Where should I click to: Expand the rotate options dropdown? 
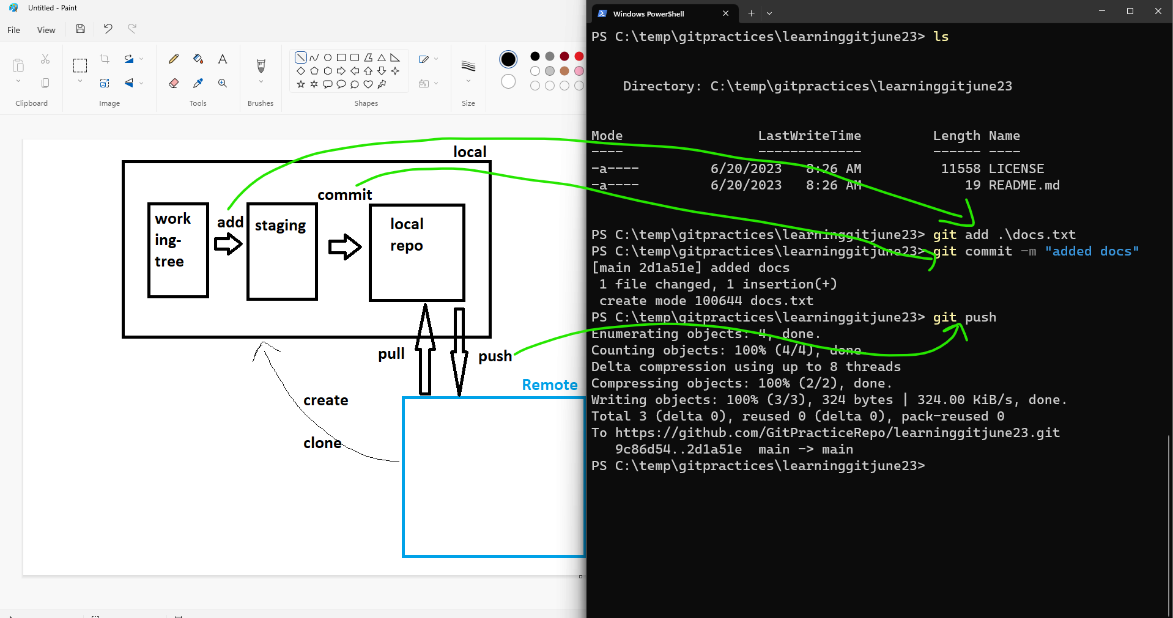141,59
